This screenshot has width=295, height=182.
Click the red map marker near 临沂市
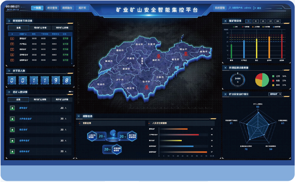click(x=147, y=87)
